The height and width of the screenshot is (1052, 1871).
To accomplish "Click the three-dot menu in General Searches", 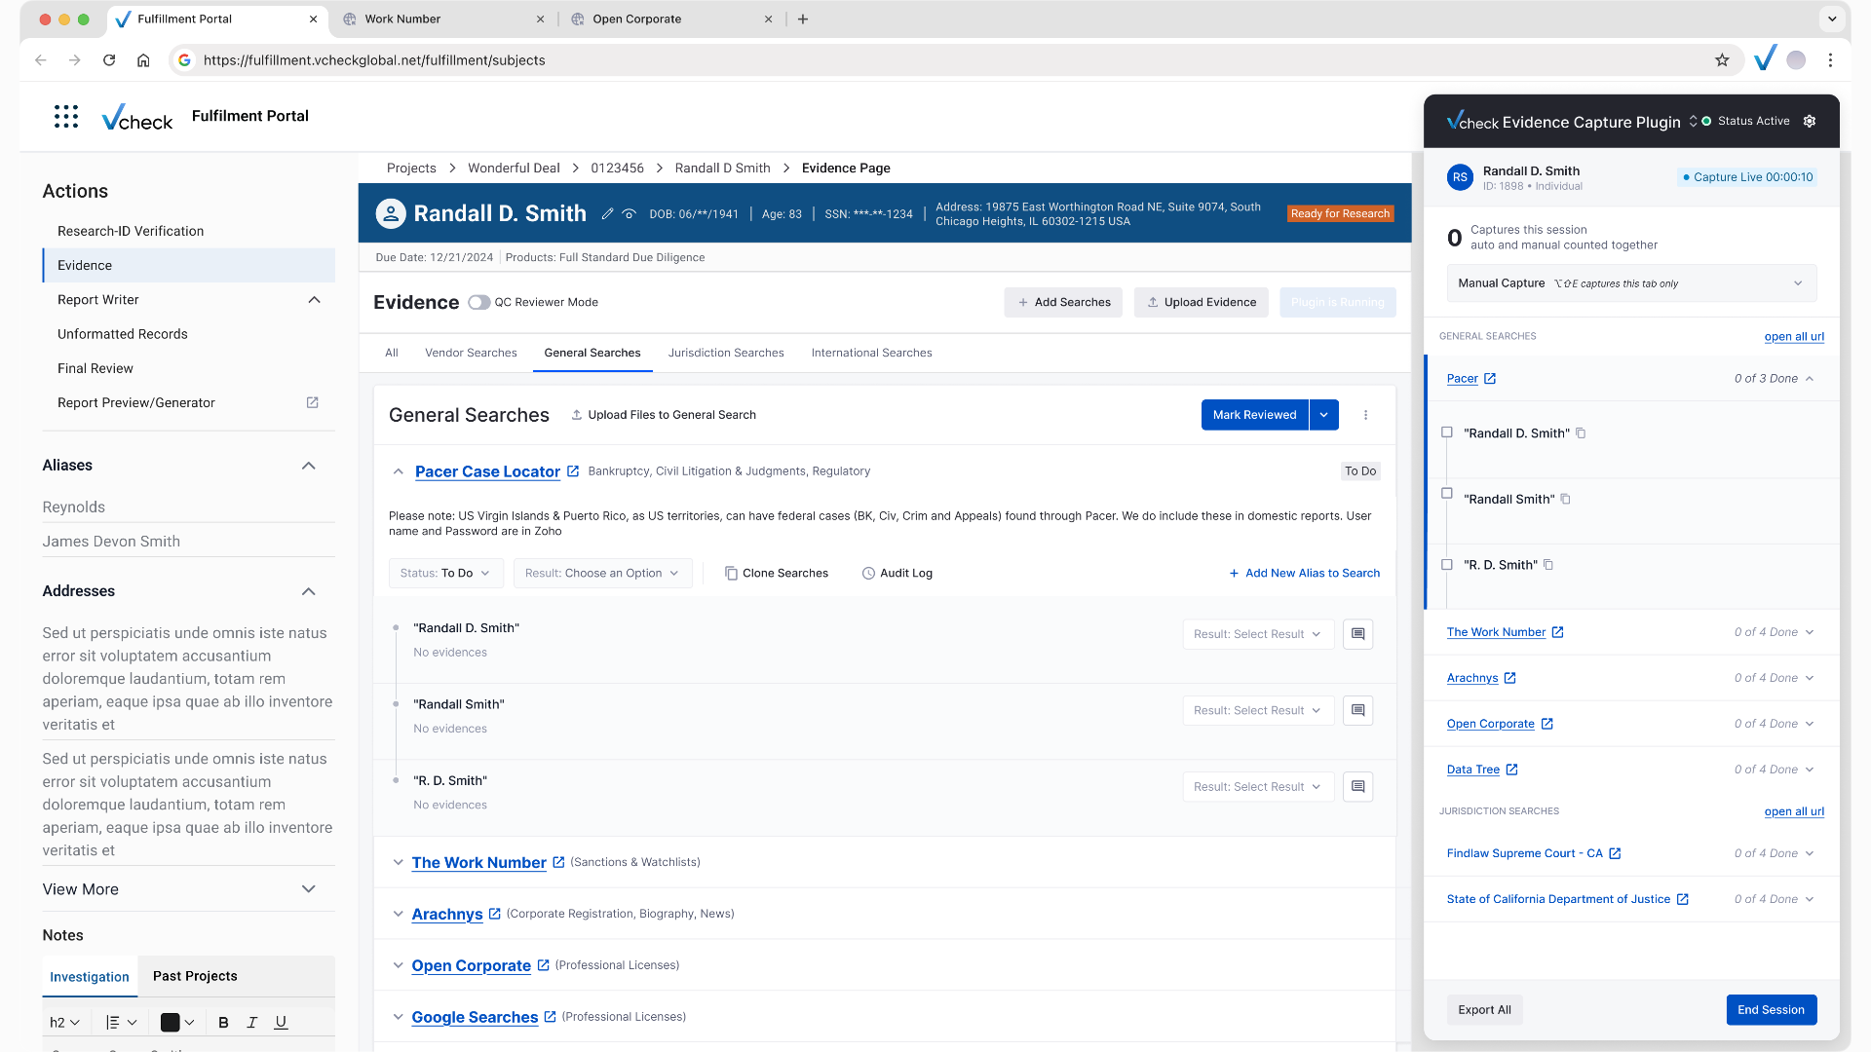I will [x=1365, y=415].
